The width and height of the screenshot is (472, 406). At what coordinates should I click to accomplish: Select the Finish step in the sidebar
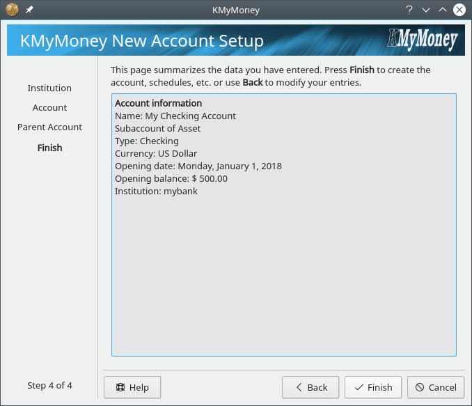[49, 148]
